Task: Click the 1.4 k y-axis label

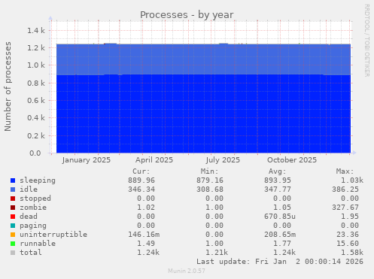Action: (x=36, y=31)
